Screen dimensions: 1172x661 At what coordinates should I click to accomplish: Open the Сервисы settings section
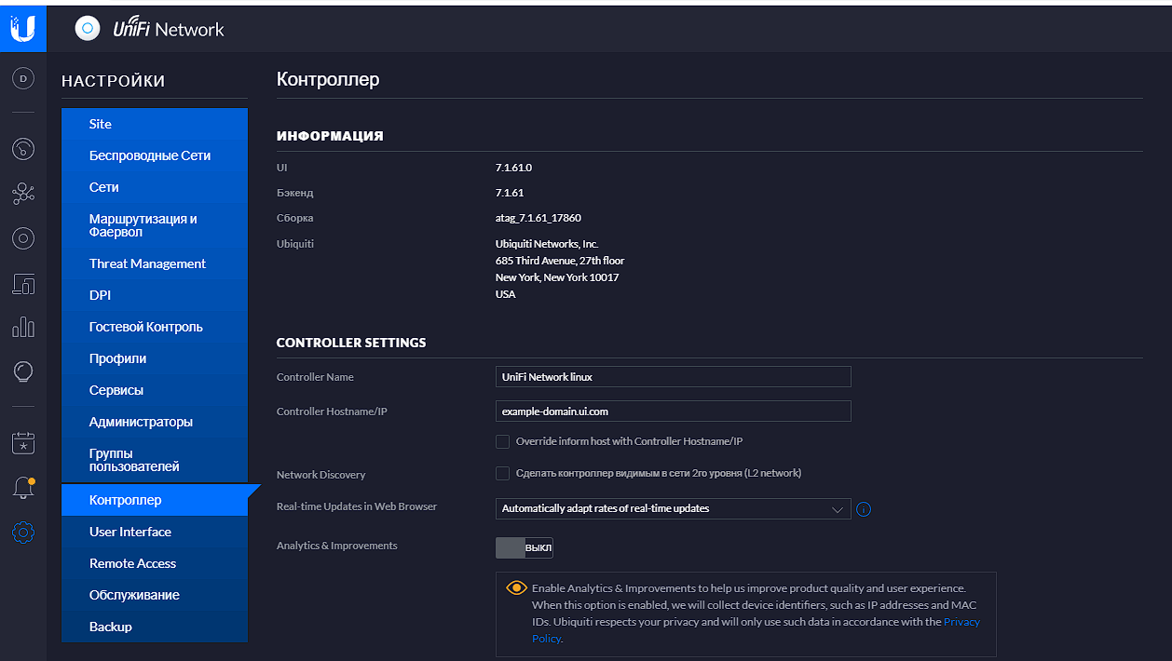coord(155,390)
